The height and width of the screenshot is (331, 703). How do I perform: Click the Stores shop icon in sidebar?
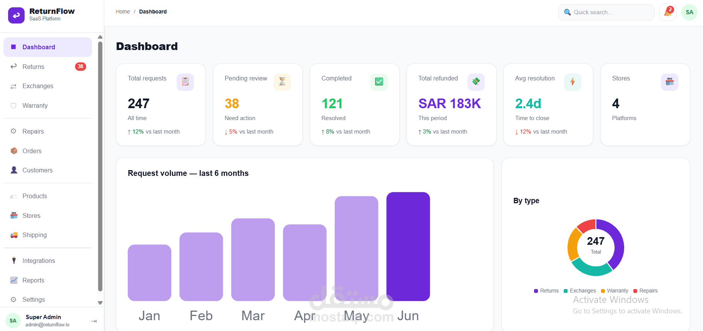click(x=14, y=216)
